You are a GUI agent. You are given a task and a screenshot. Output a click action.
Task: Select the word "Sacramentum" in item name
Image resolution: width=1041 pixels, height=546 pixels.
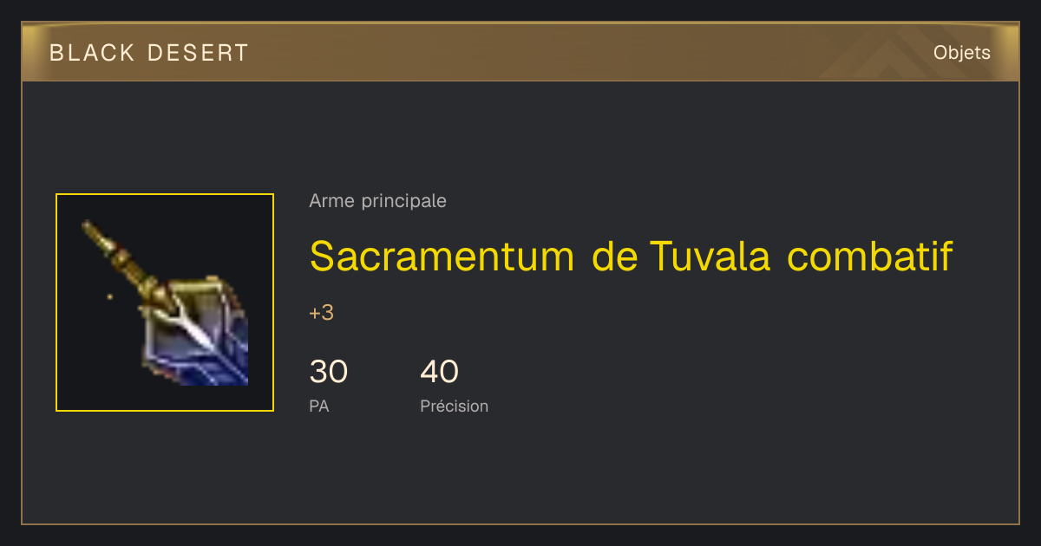point(442,255)
